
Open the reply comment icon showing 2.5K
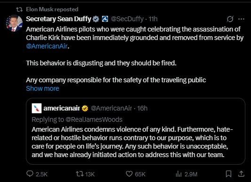tap(30, 174)
